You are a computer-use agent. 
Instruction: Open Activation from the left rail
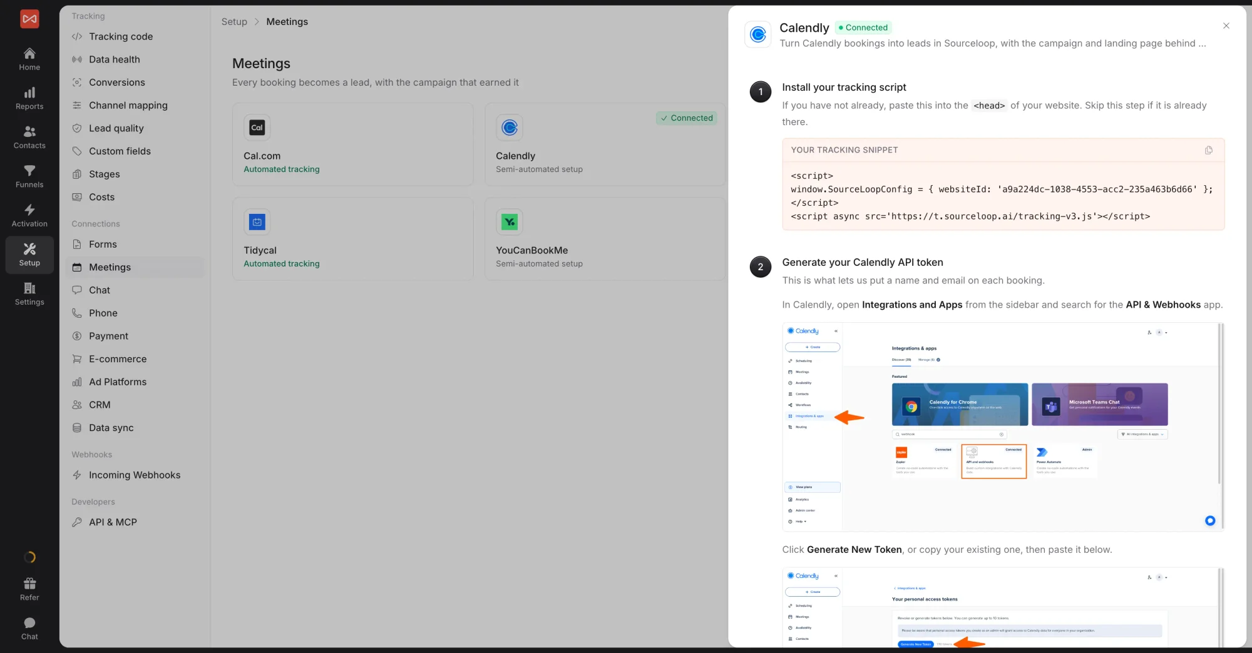point(29,216)
